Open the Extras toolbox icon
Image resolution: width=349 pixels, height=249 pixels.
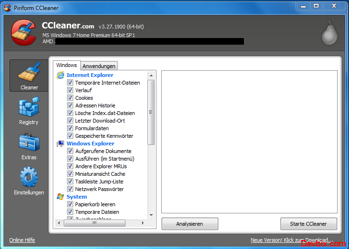tap(29, 142)
